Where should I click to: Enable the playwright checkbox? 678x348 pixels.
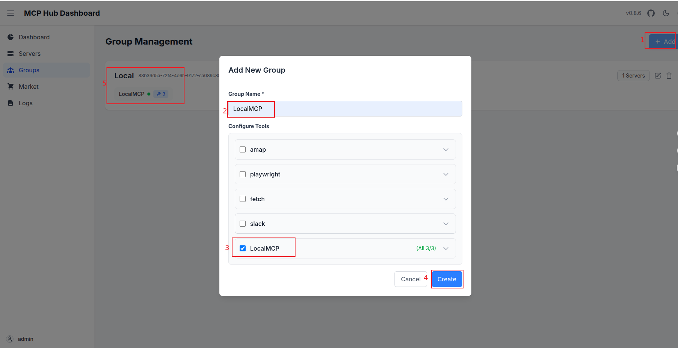(x=243, y=174)
